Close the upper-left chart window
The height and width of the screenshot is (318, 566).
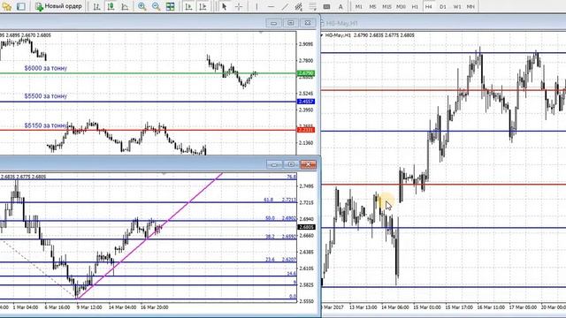[x=308, y=23]
